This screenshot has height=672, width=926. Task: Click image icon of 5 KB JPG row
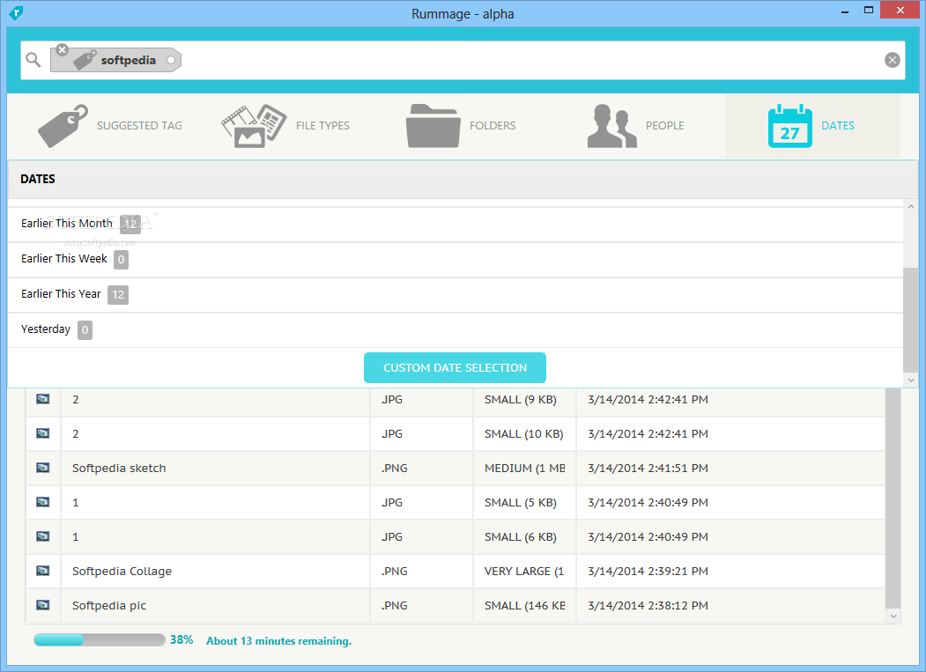tap(42, 502)
